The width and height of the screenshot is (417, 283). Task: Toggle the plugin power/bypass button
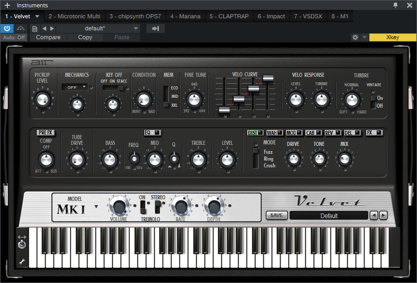(x=7, y=28)
